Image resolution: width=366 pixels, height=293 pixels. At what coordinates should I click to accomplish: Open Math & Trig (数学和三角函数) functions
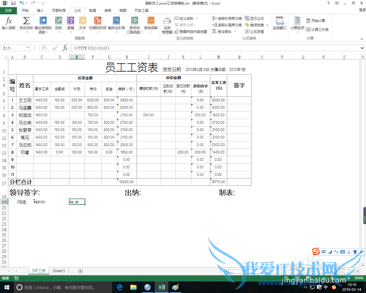135,25
